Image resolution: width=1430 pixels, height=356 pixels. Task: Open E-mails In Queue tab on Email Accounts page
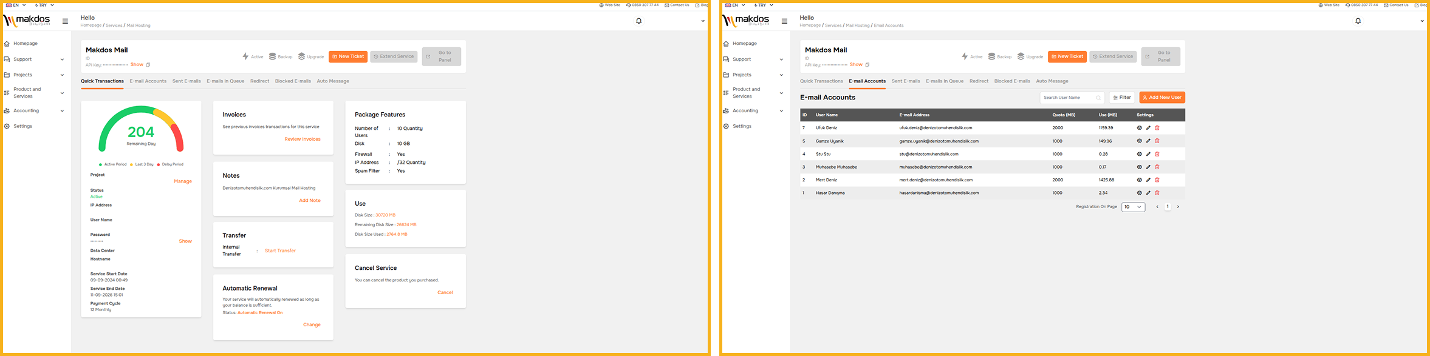(x=945, y=81)
